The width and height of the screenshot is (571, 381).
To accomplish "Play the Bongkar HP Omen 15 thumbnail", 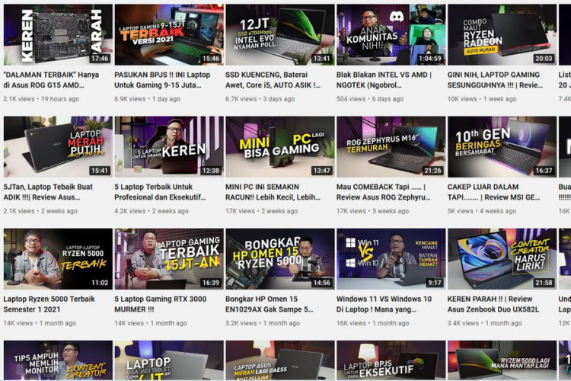I will tap(279, 259).
